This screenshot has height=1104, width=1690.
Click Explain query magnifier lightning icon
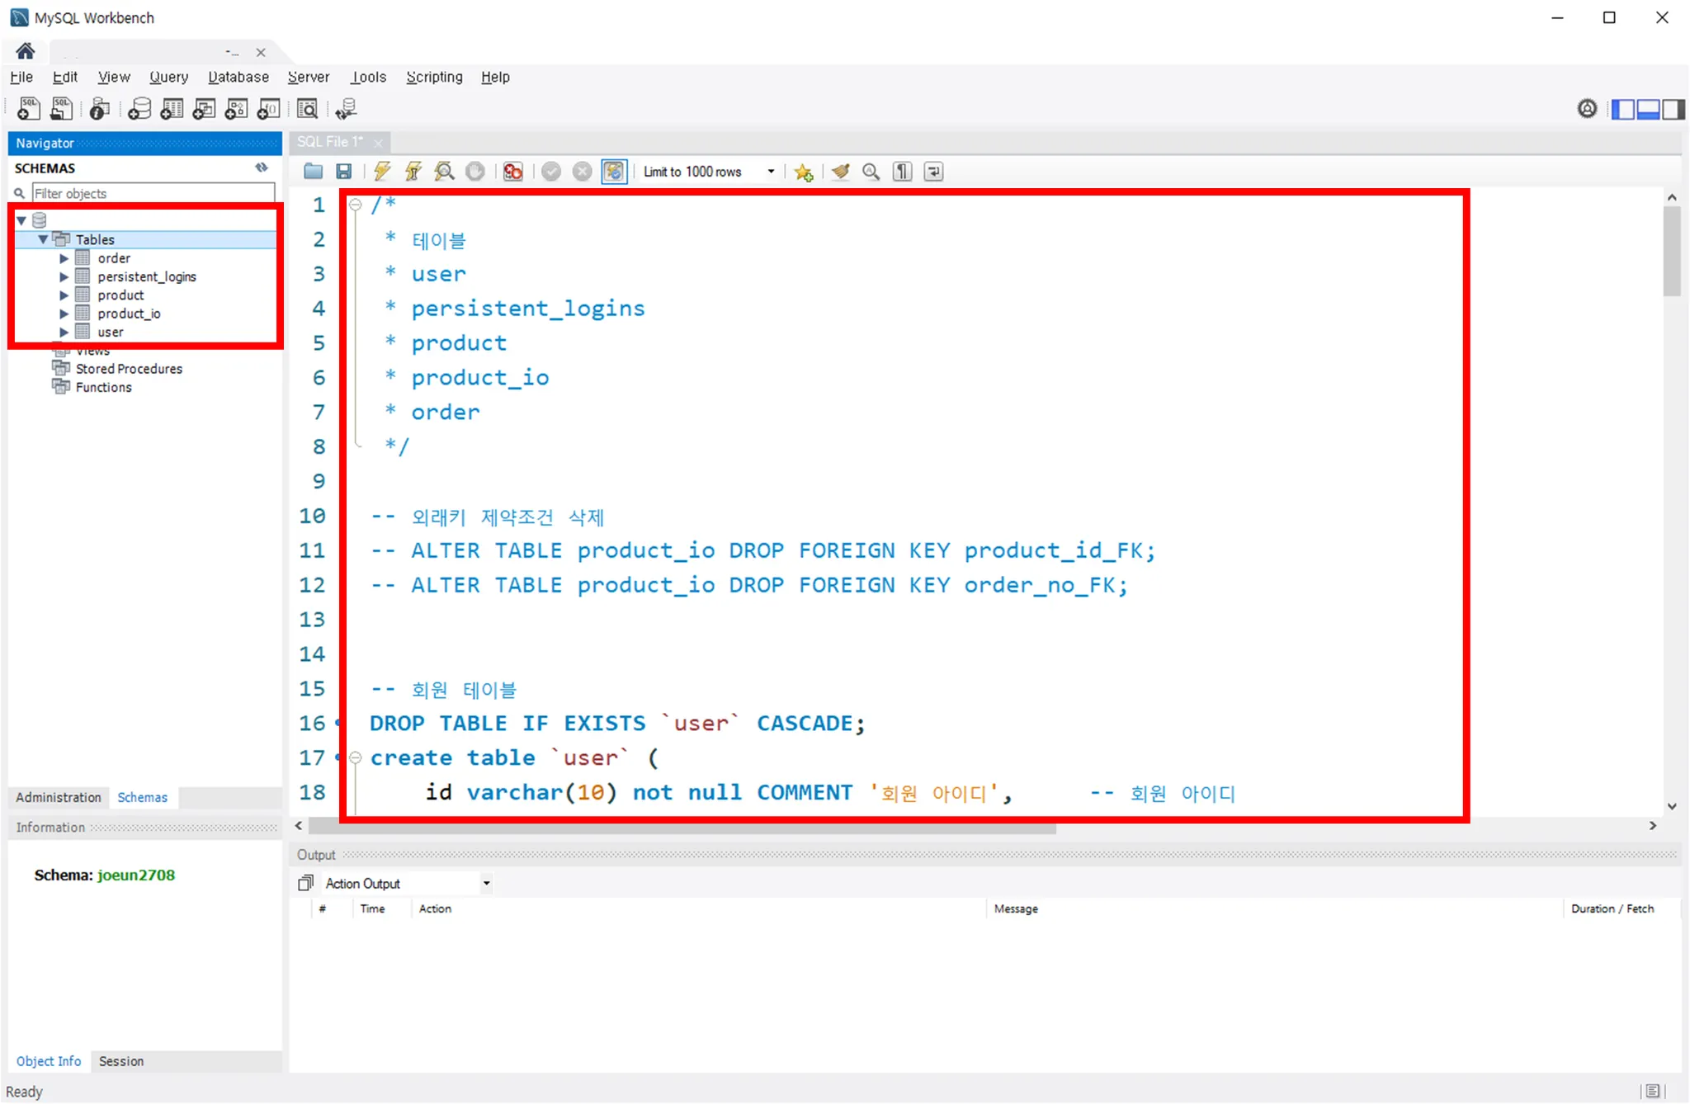(445, 172)
